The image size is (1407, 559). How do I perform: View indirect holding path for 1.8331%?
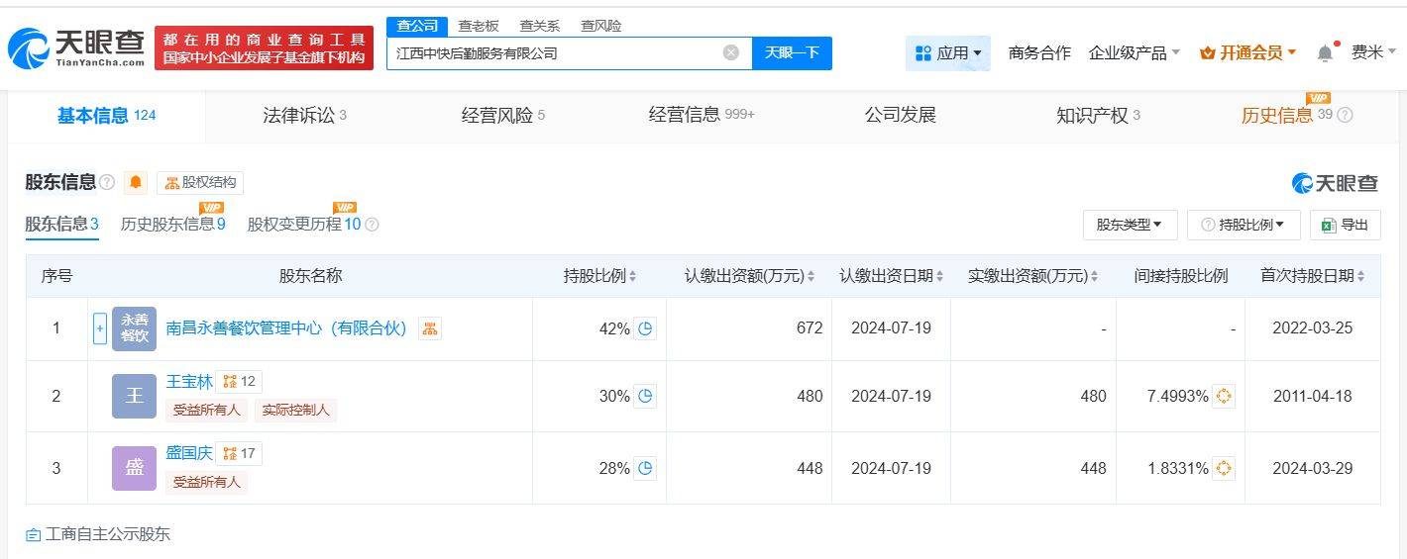click(x=1224, y=468)
